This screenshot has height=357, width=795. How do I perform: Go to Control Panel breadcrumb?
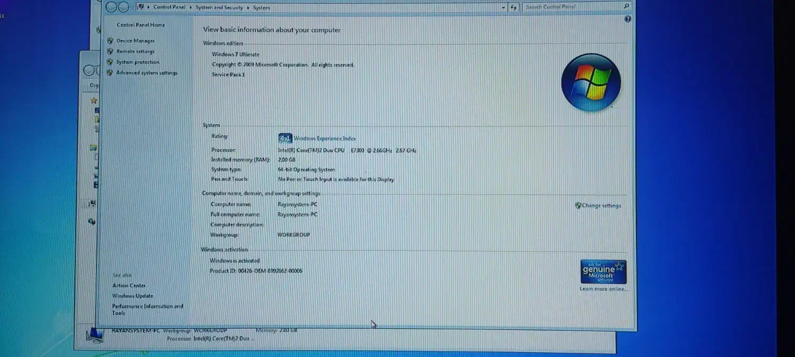click(x=169, y=7)
